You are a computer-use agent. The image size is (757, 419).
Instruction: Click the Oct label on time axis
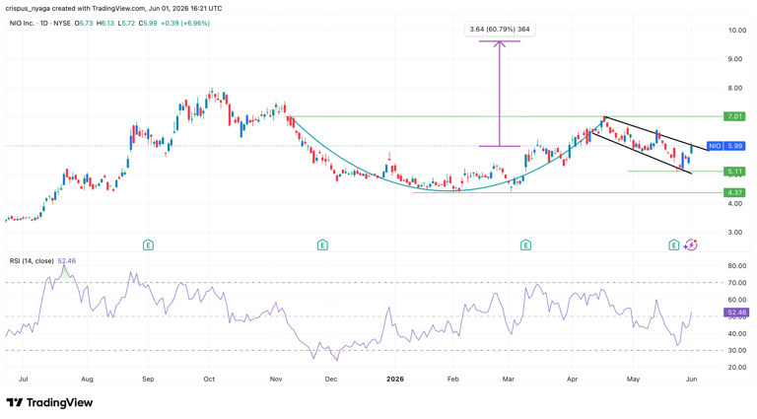[x=209, y=379]
